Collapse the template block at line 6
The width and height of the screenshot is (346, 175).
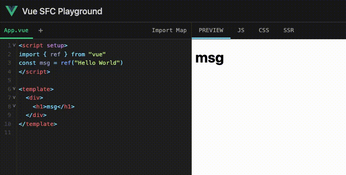pyautogui.click(x=14, y=89)
